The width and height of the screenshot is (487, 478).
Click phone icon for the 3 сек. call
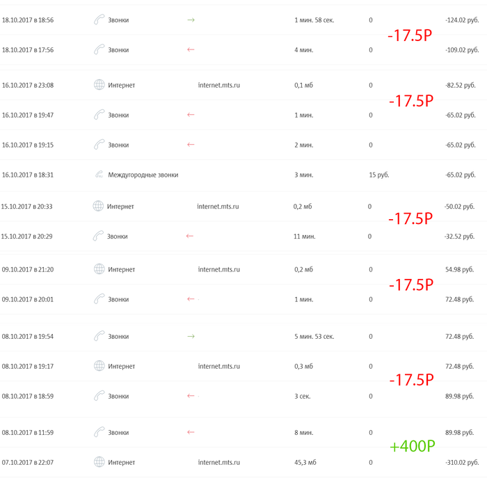click(99, 396)
